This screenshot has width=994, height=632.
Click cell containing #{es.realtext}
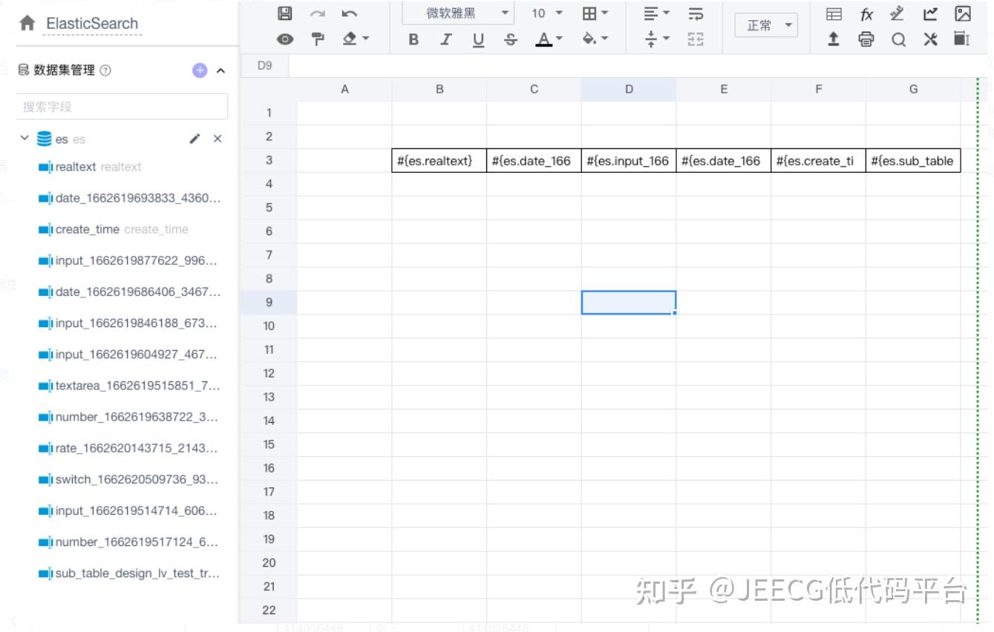click(439, 160)
